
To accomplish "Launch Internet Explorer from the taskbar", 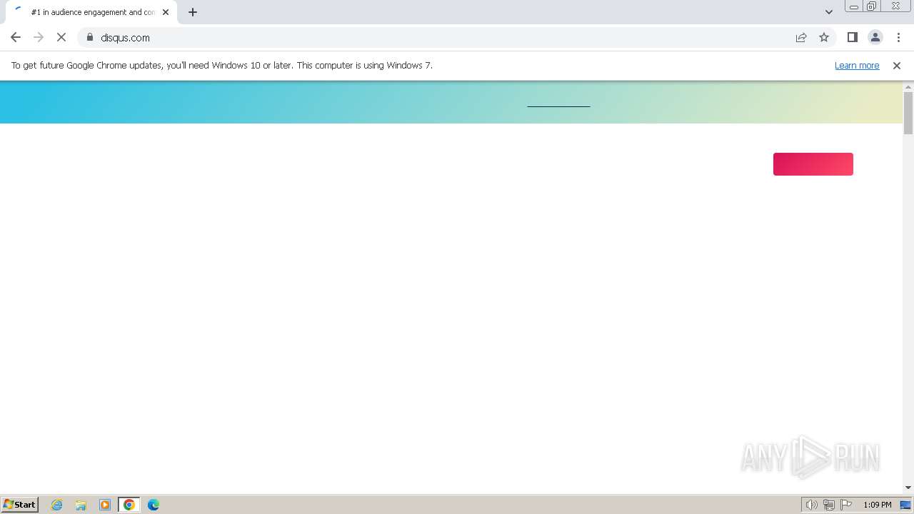I will click(57, 505).
